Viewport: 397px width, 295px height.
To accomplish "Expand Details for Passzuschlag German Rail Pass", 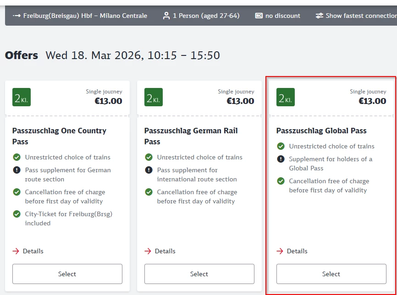I will (x=160, y=251).
